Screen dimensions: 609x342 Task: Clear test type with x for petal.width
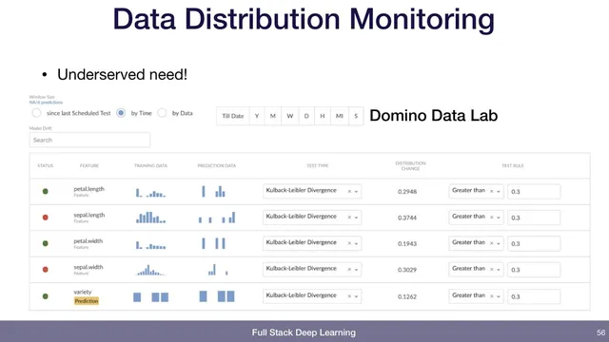point(349,243)
